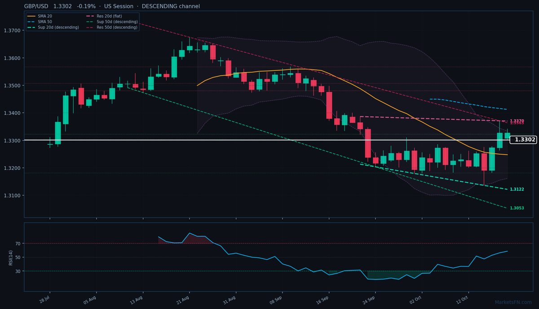The height and width of the screenshot is (309, 539).
Task: Click the 1.3300 price axis label
Action: pyautogui.click(x=12, y=141)
